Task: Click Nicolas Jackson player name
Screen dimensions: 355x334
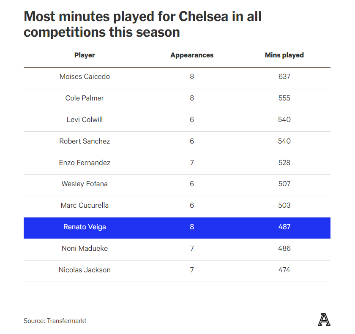Action: [85, 270]
